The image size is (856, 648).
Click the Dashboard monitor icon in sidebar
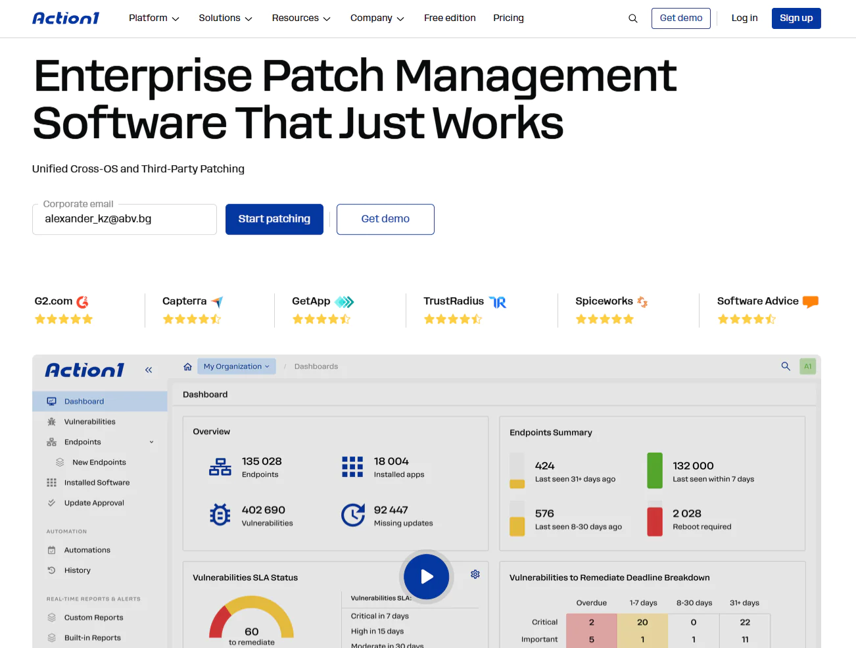(x=51, y=401)
